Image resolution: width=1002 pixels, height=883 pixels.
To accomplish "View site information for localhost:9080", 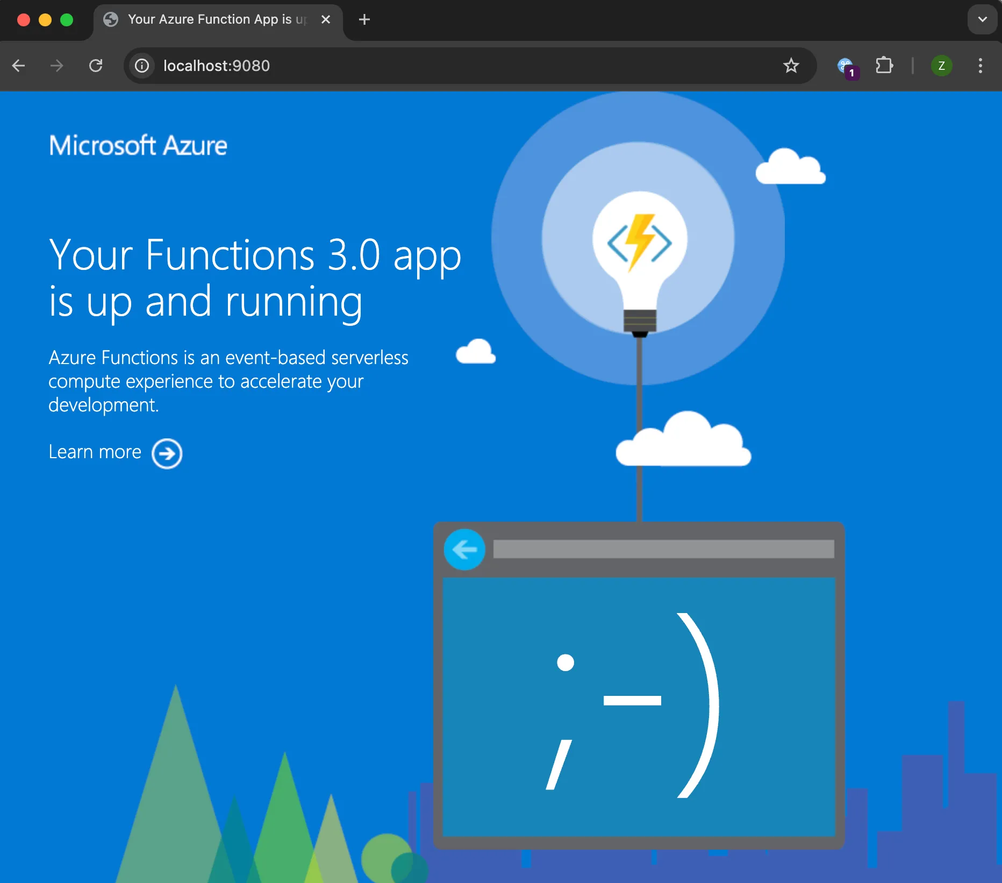I will click(141, 66).
